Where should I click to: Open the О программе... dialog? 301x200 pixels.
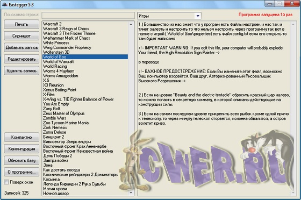21,172
